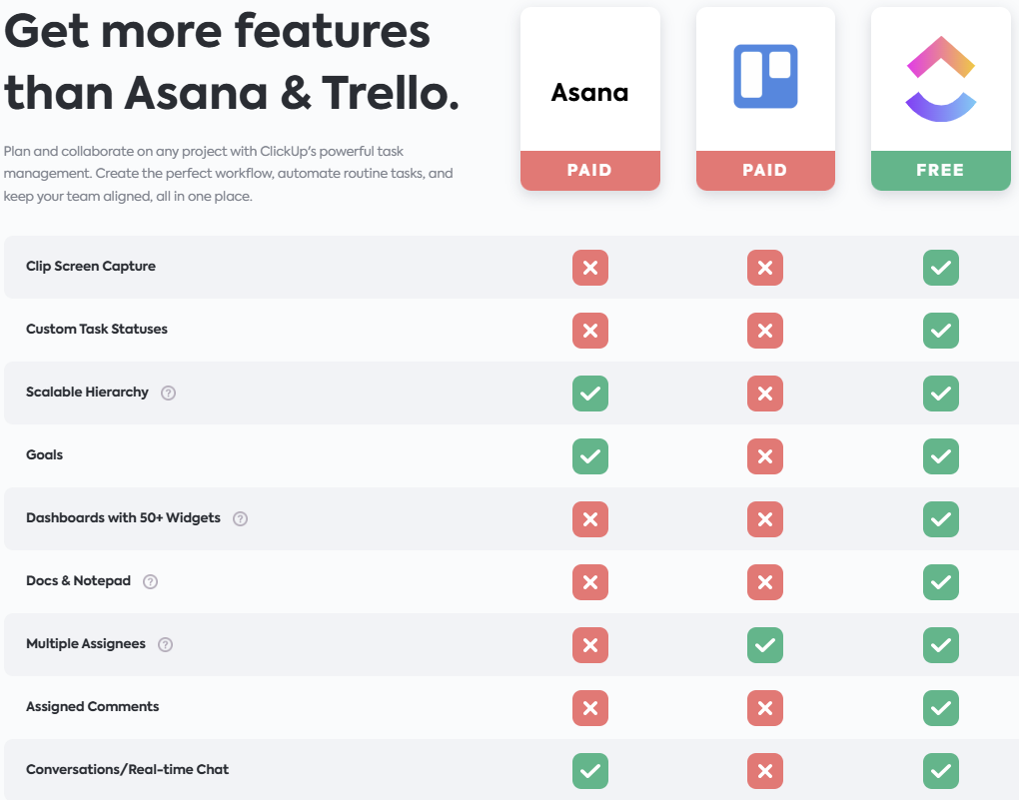Screen dimensions: 1019x800
Task: Click the Assigned Comments row label
Action: 92,706
